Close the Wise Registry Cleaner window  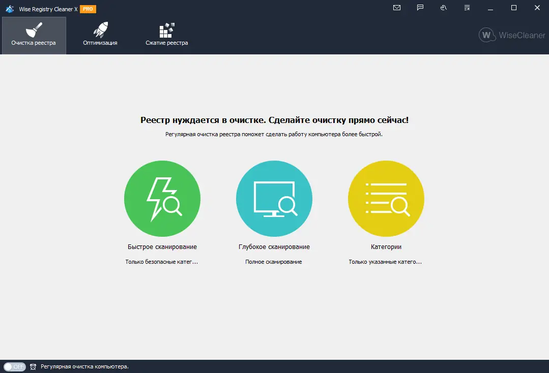pos(537,8)
